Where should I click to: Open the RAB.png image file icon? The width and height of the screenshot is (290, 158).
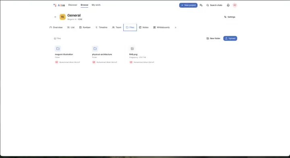pyautogui.click(x=132, y=49)
